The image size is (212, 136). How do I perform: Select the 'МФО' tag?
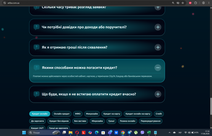pyautogui.click(x=78, y=114)
